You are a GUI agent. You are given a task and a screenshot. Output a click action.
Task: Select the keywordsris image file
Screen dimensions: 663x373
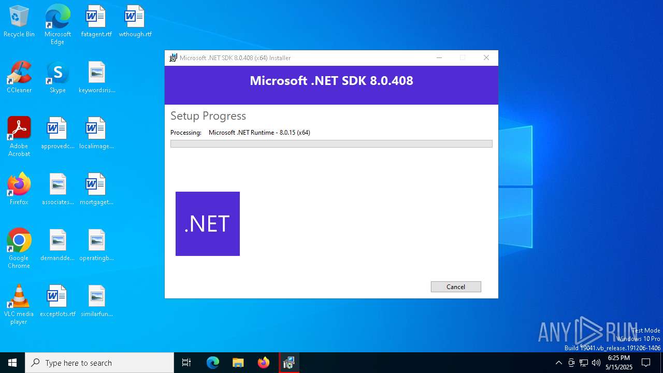pyautogui.click(x=97, y=78)
